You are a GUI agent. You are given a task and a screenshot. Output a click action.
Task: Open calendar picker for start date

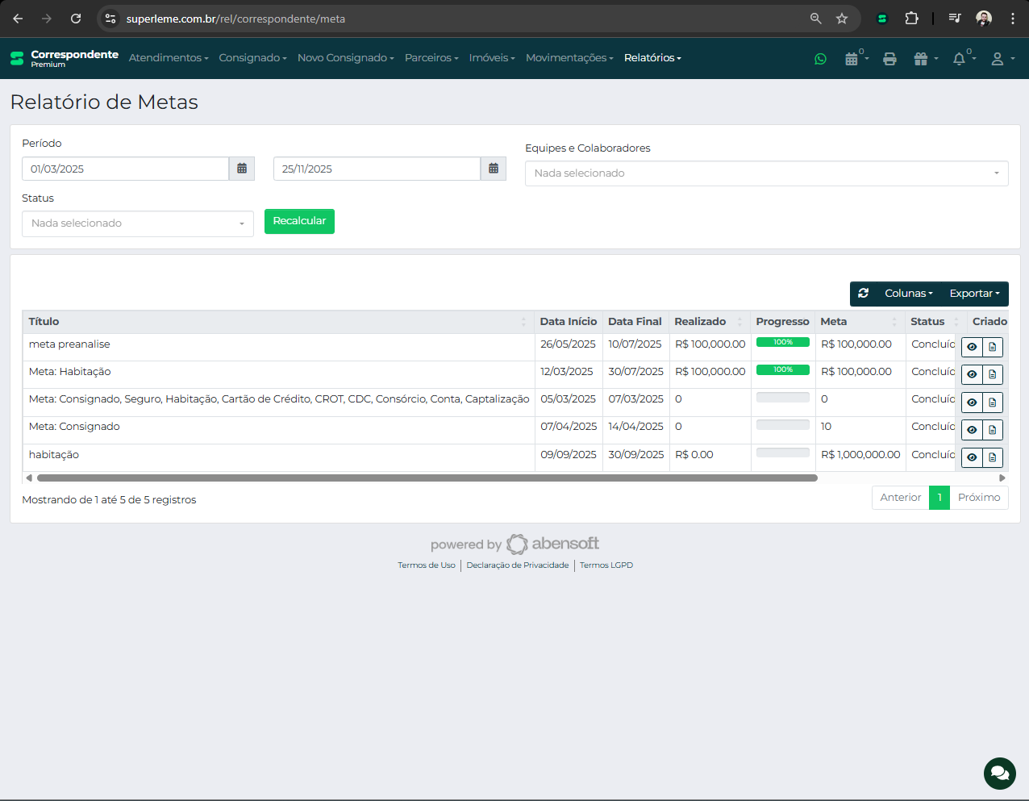coord(242,169)
